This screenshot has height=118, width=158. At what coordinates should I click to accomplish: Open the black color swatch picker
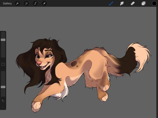pos(154,3)
